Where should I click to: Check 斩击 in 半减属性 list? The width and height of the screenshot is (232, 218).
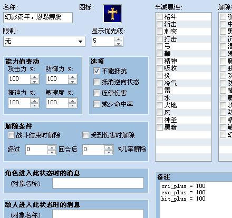click(x=160, y=24)
